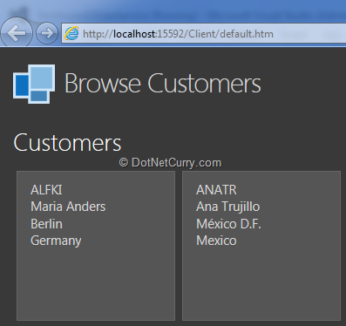Select the ANATR customer id text
Image resolution: width=346 pixels, height=326 pixels.
tap(216, 190)
